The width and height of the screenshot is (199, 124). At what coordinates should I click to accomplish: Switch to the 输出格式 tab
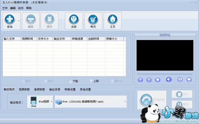click(9, 89)
